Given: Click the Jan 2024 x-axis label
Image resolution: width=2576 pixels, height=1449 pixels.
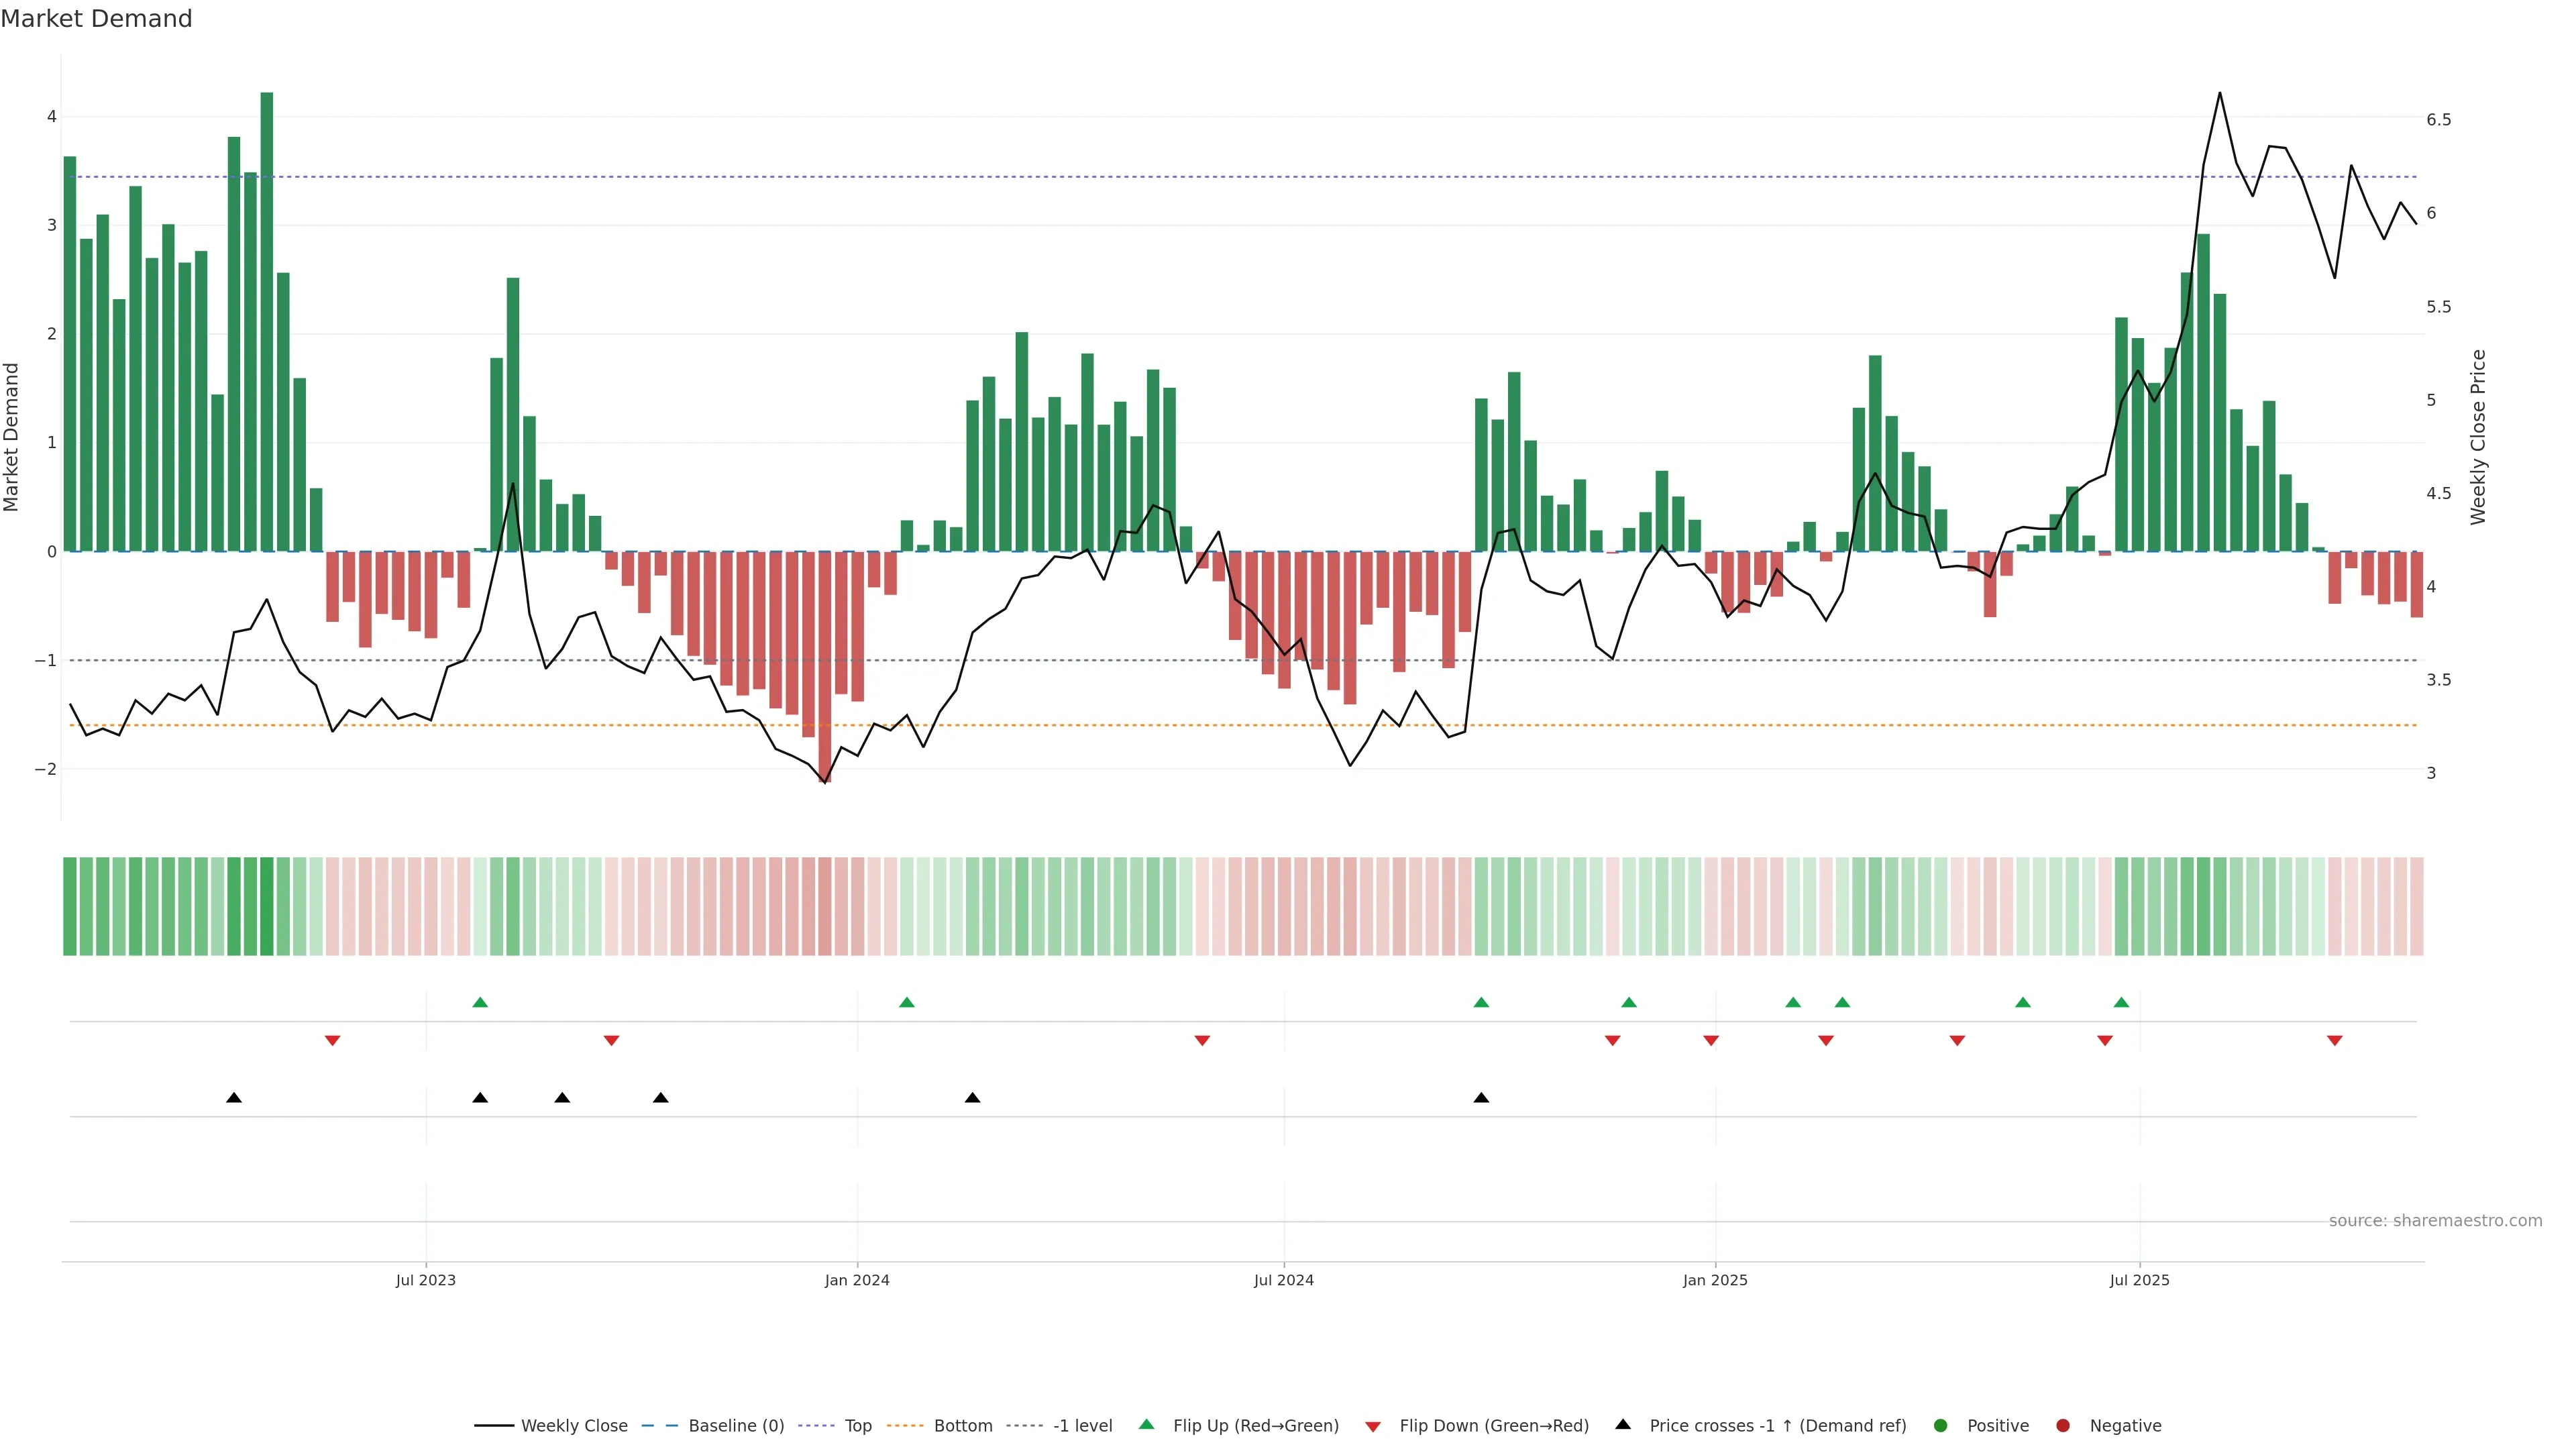Looking at the screenshot, I should point(857,1280).
